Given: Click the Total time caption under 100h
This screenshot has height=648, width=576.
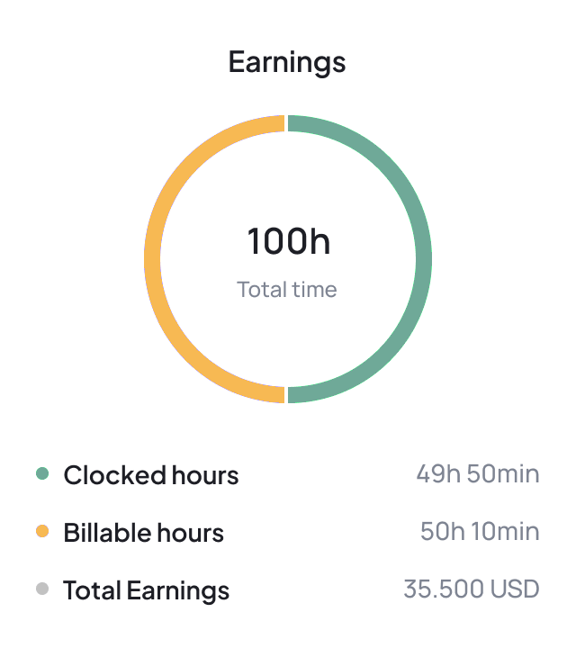Looking at the screenshot, I should [x=287, y=290].
